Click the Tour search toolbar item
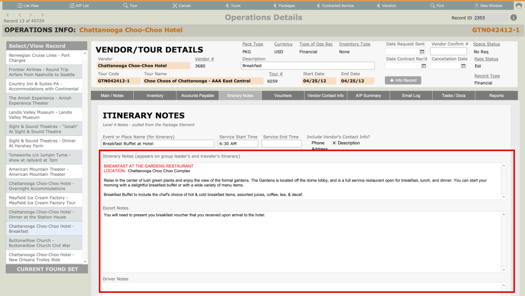Screen dimensions: 525x296 (130, 6)
